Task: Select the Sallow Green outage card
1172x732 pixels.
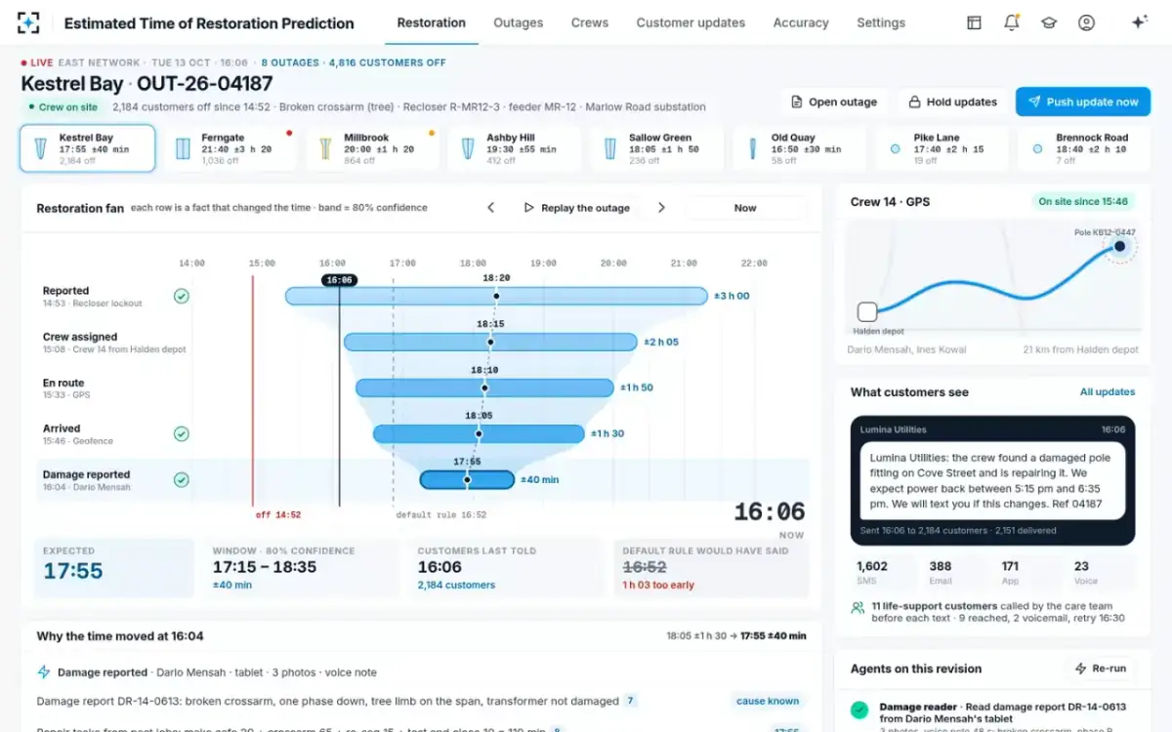Action: 657,148
